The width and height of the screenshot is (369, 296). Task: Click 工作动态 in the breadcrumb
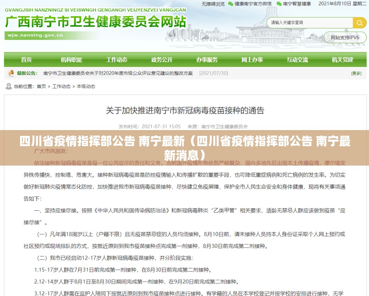pyautogui.click(x=61, y=86)
